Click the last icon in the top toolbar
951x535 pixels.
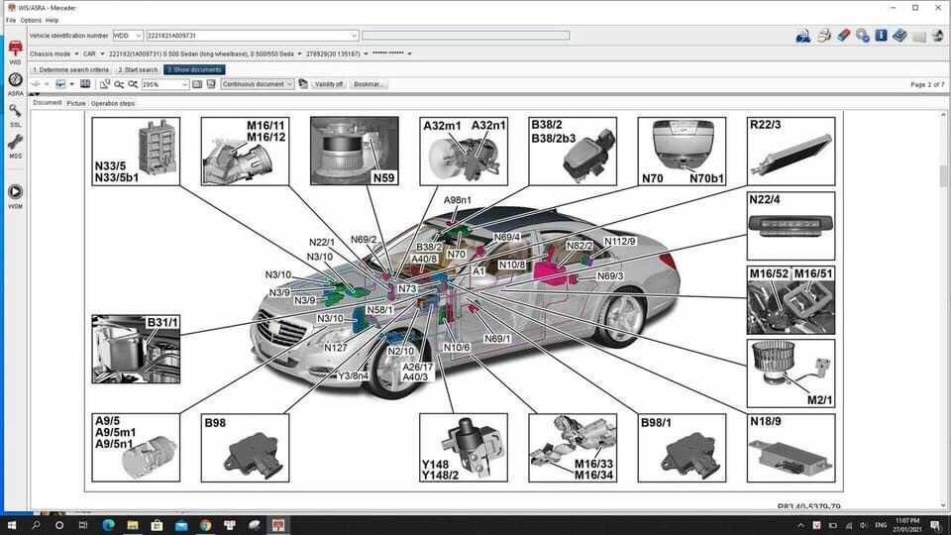pos(938,36)
